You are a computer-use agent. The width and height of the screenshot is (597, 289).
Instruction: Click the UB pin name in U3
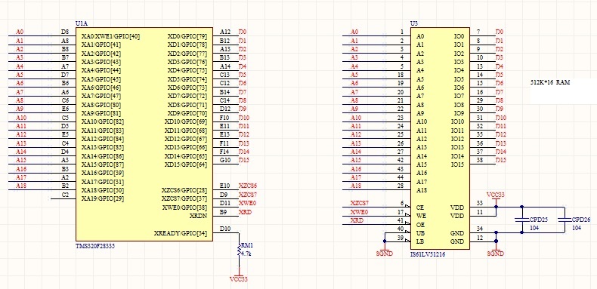[420, 233]
